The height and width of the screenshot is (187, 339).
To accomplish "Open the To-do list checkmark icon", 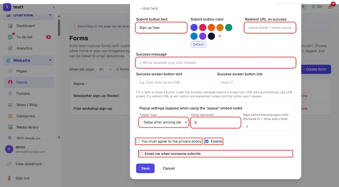I will coord(10,37).
